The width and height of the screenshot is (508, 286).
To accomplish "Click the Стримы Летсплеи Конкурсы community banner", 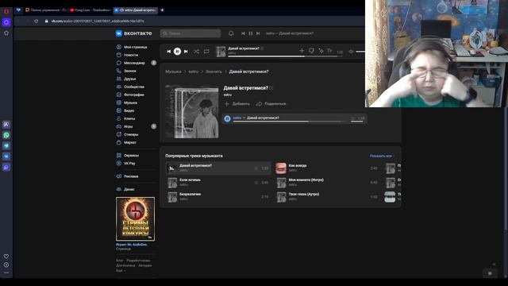I will tap(135, 219).
